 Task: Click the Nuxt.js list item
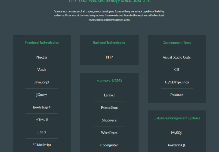(42, 57)
